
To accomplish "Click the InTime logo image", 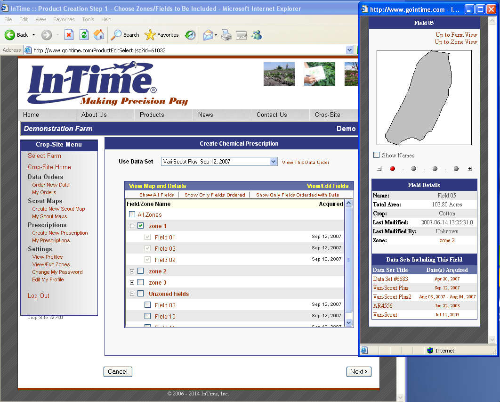I will click(x=108, y=83).
